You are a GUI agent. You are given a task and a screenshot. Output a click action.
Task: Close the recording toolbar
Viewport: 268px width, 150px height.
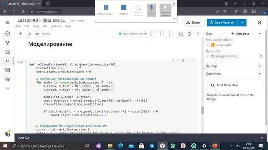pos(174,4)
